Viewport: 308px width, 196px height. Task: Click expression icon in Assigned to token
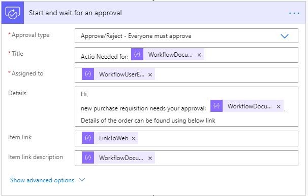point(88,74)
